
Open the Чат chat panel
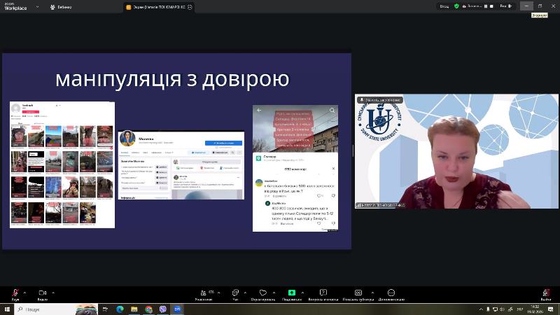coord(235,293)
